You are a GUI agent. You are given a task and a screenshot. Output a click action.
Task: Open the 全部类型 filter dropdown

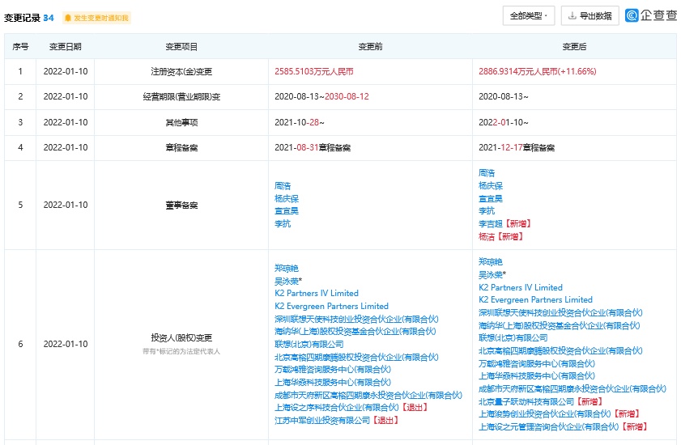coord(529,15)
